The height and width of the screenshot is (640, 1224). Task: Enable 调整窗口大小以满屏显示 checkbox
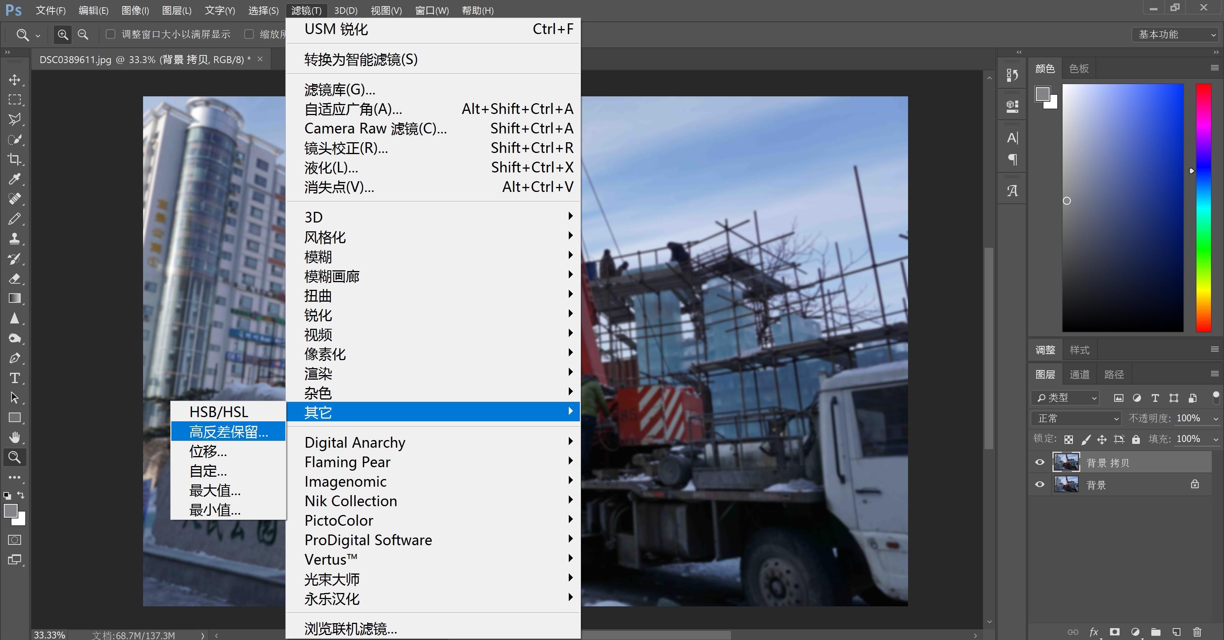coord(110,34)
